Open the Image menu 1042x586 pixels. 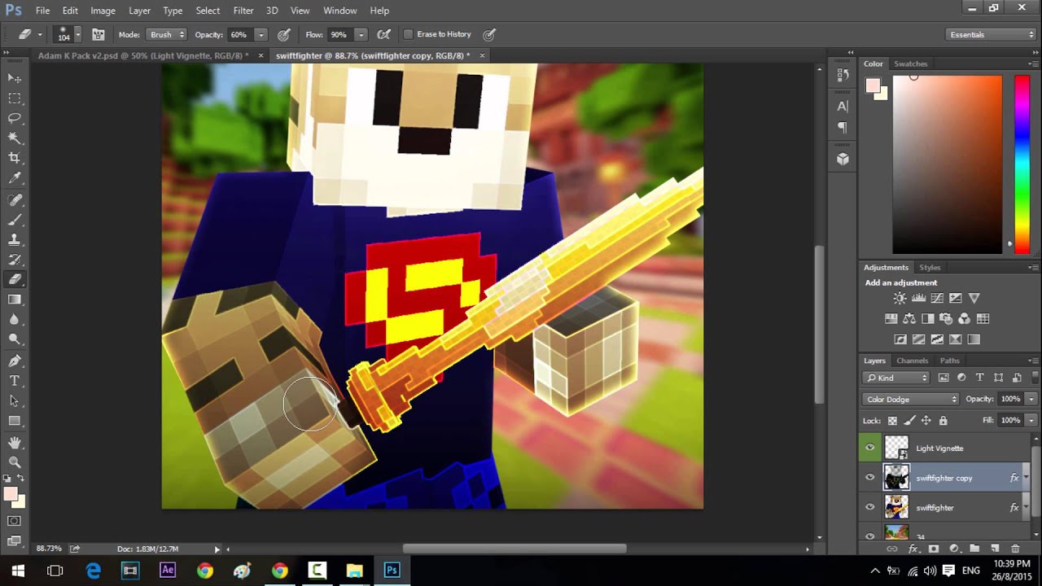[x=103, y=11]
